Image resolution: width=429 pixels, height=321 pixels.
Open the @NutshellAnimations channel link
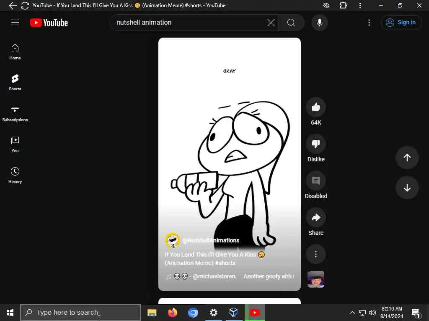pos(211,240)
